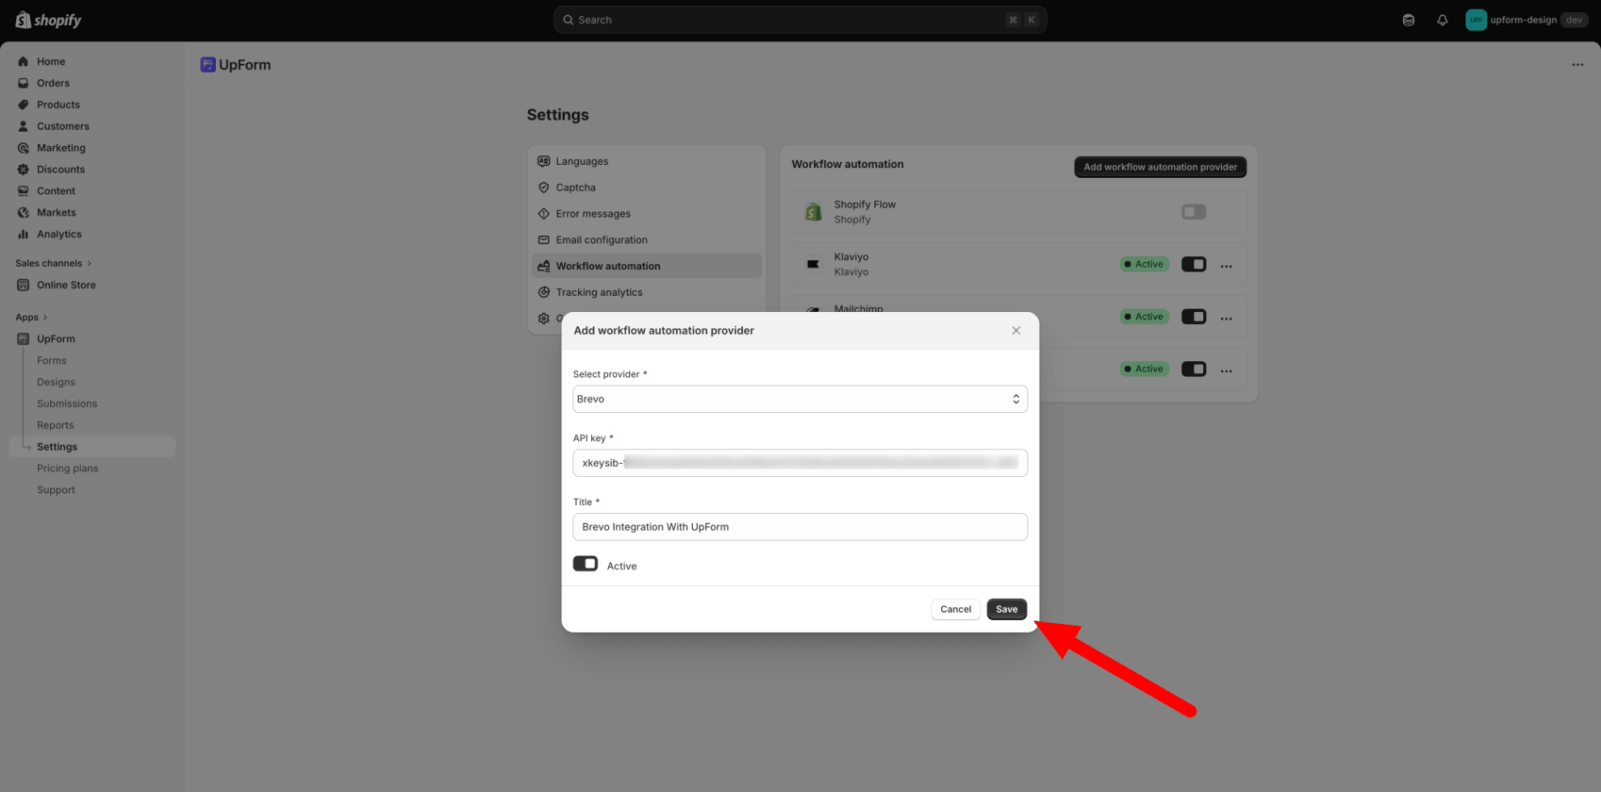Click the Title input field
Screen dimensions: 1601x792
pyautogui.click(x=800, y=527)
